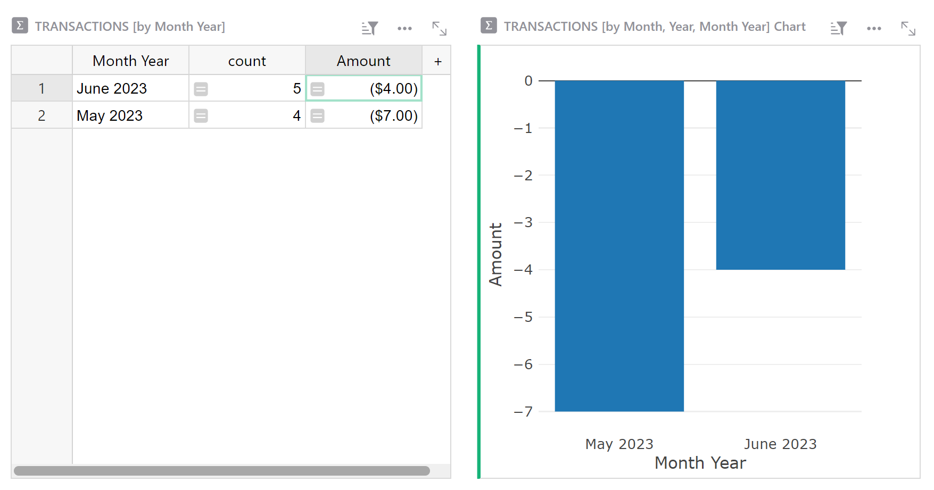
Task: Click the summary sigma icon beside the table title
Action: click(x=20, y=26)
